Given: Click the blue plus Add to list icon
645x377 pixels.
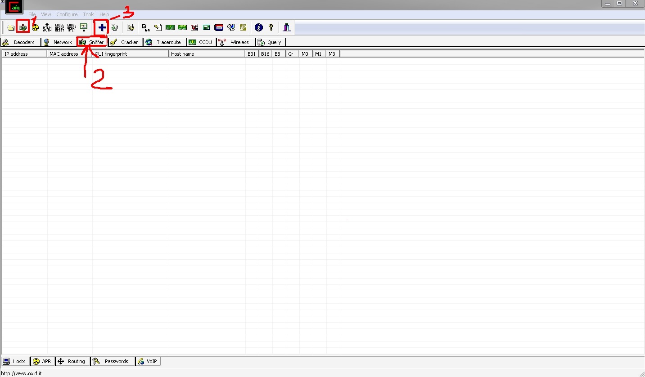Looking at the screenshot, I should (x=102, y=27).
